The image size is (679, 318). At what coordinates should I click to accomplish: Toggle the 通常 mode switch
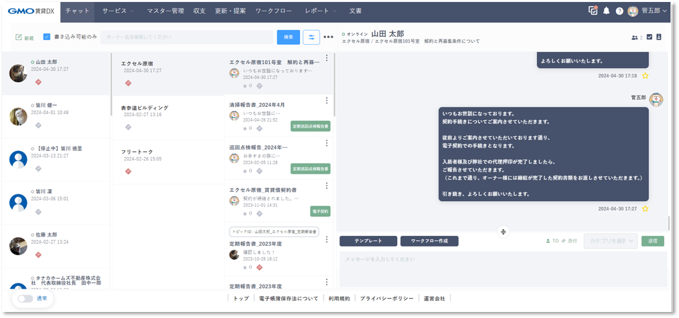[25, 299]
